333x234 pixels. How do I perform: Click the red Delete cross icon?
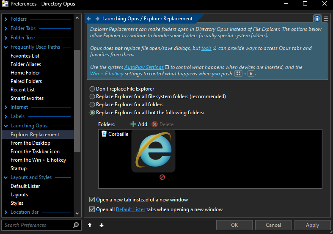[x=154, y=124]
